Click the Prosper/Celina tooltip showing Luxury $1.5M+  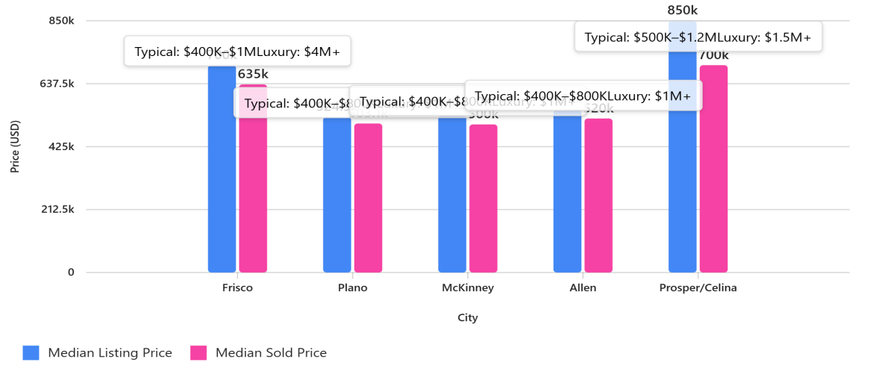(698, 37)
